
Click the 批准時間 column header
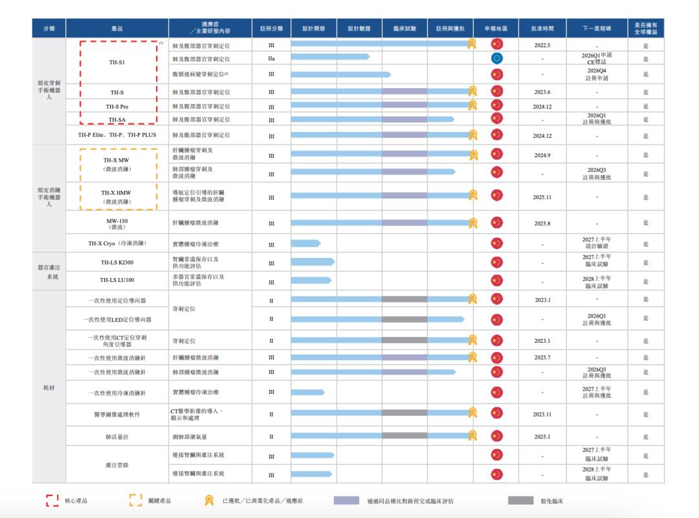pyautogui.click(x=542, y=28)
